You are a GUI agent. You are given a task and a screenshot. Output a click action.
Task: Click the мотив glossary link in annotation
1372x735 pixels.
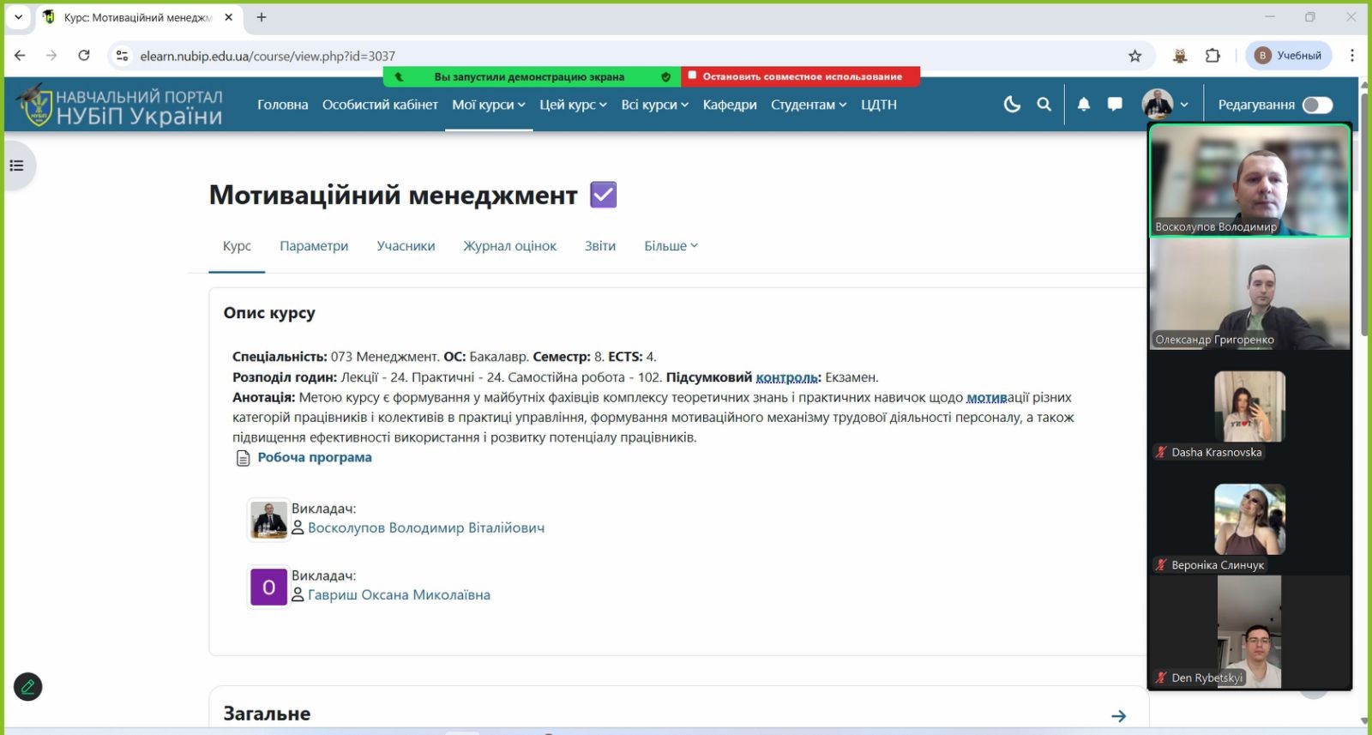point(986,397)
